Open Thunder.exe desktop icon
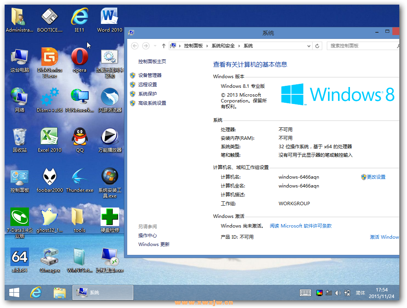The width and height of the screenshot is (407, 308). point(79,180)
